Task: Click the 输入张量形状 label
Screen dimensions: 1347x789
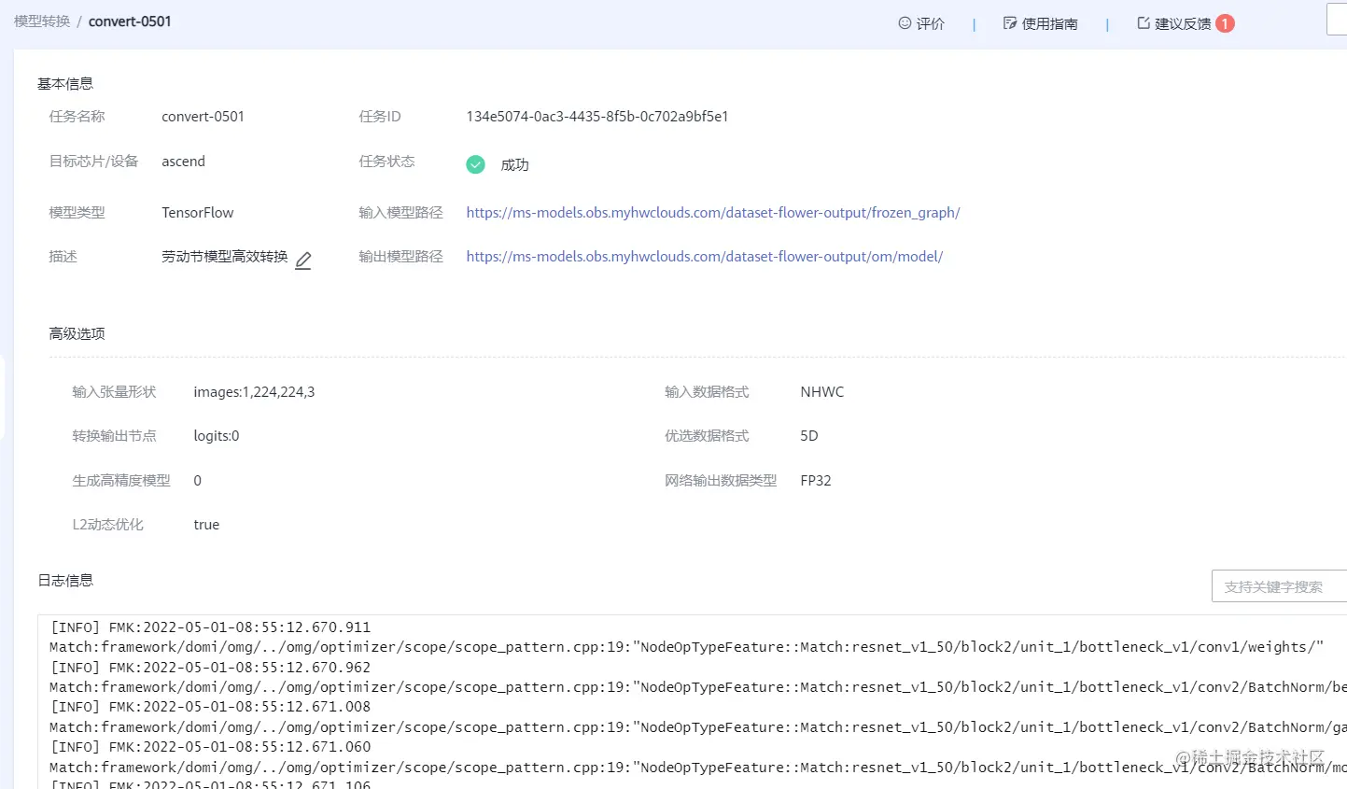Action: coord(114,392)
